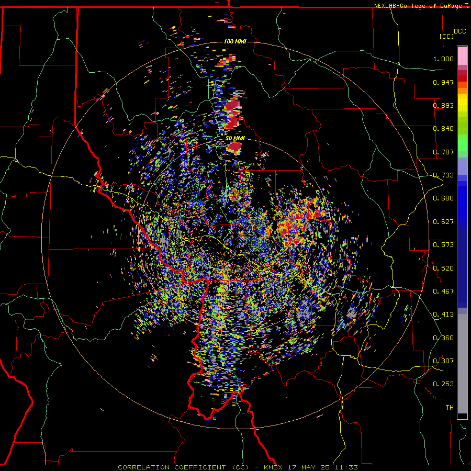Select the 0.573 scale value

click(443, 245)
